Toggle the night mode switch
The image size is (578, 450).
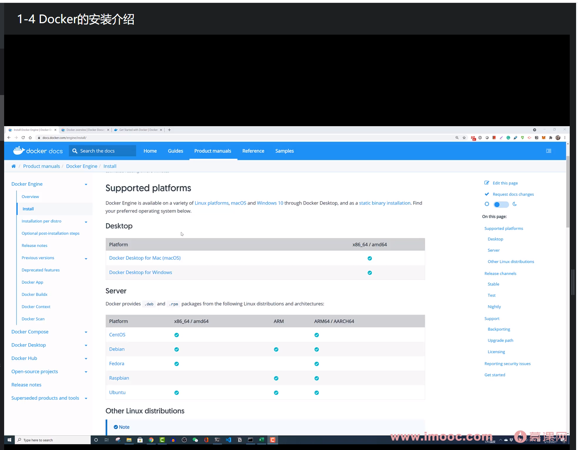click(501, 204)
